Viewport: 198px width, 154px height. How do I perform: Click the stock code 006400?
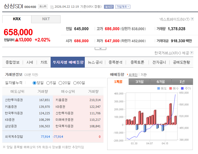pyautogui.click(x=30, y=7)
